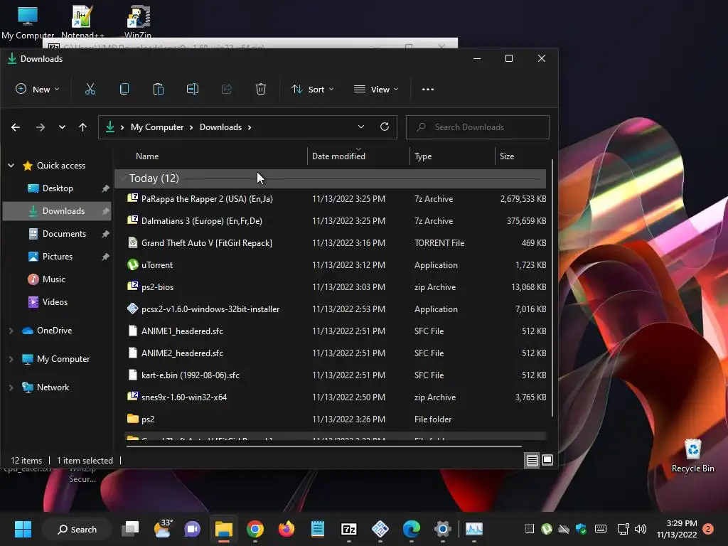The height and width of the screenshot is (546, 728).
Task: Expand My Computer in navigation pane
Action: [x=11, y=359]
